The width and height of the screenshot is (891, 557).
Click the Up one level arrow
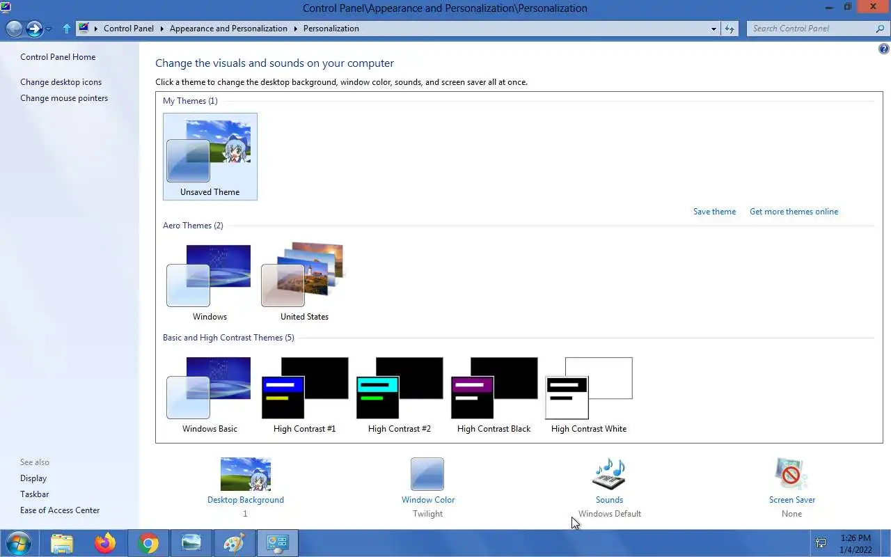(x=67, y=29)
